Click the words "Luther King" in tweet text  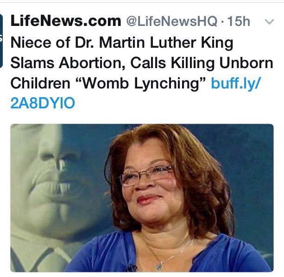click(191, 43)
